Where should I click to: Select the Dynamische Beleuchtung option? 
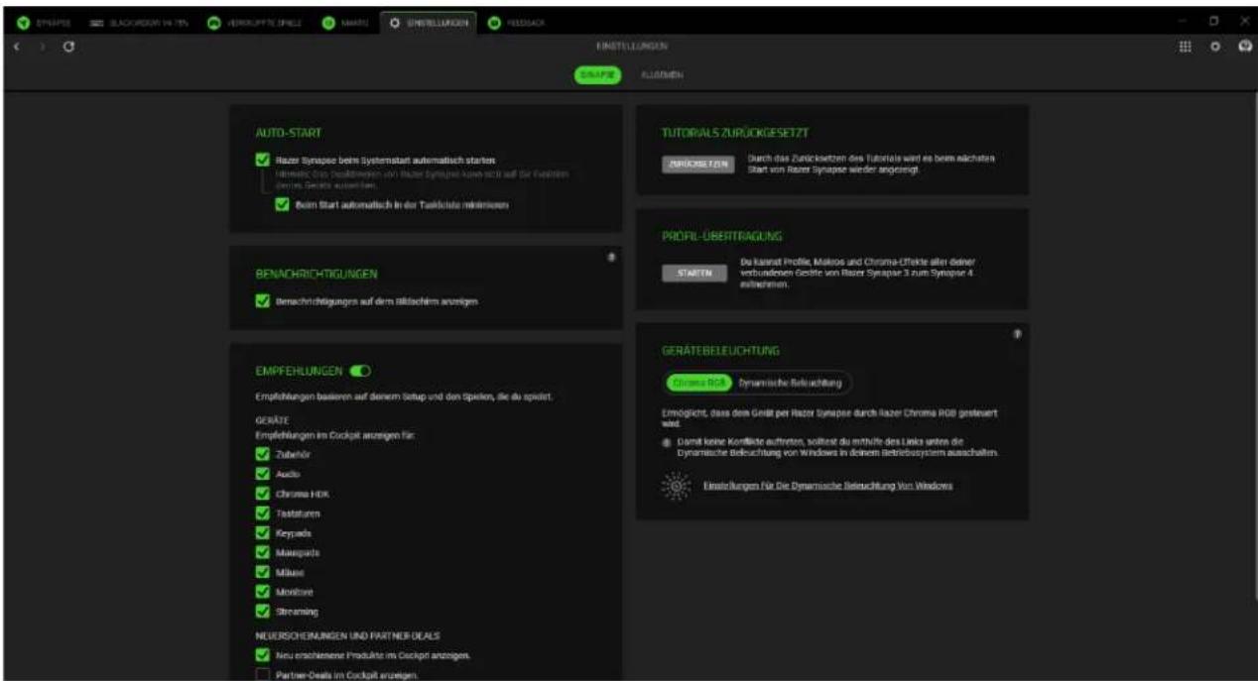point(791,383)
